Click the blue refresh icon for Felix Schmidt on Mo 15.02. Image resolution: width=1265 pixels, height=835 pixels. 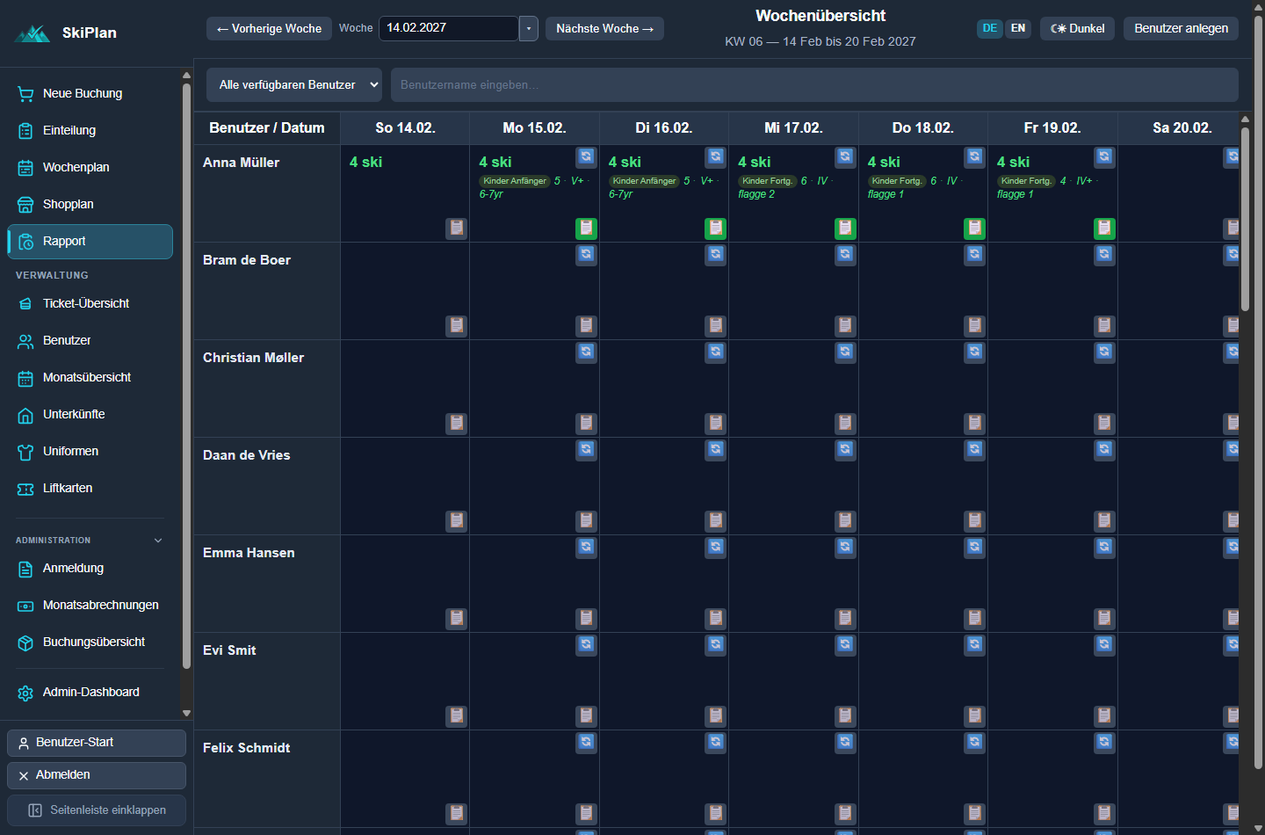coord(586,743)
